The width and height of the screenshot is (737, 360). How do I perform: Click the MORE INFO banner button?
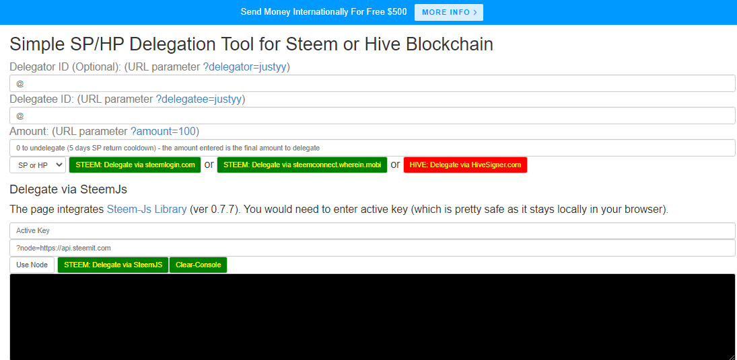point(448,12)
